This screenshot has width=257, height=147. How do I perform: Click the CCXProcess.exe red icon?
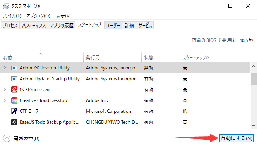14,90
